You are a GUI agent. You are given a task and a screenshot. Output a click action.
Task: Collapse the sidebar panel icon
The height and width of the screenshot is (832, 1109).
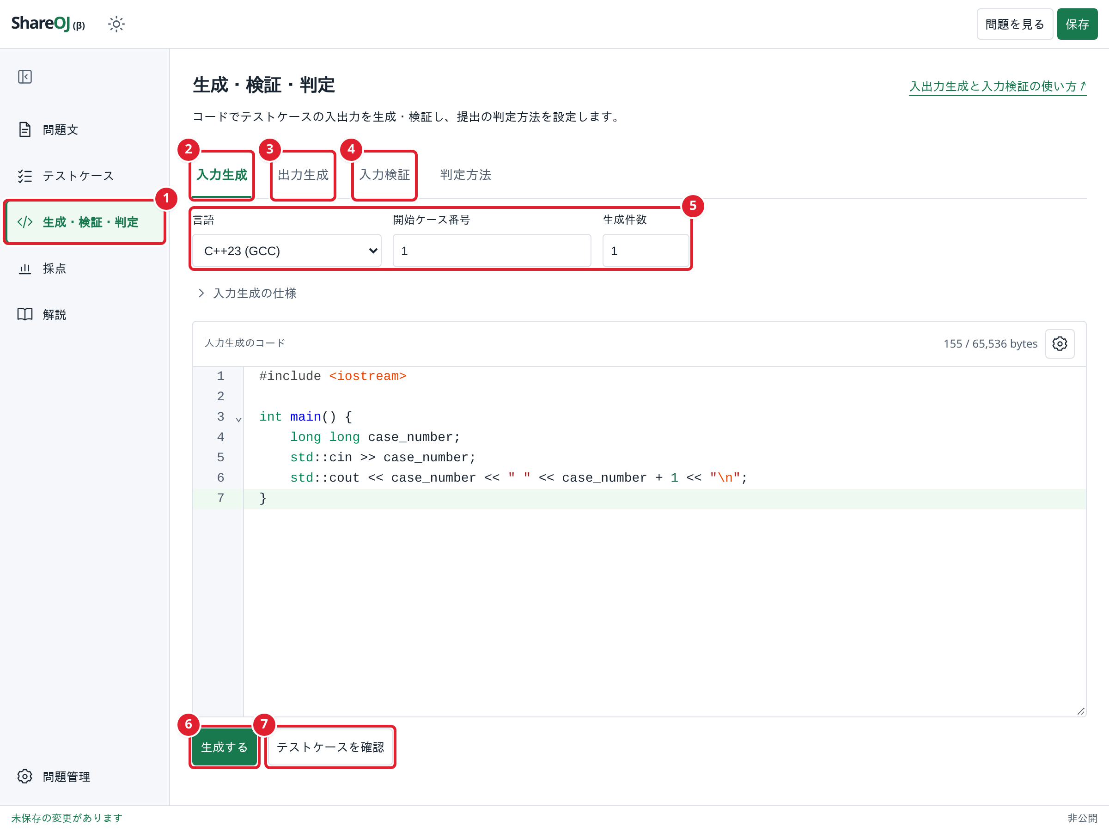[24, 77]
